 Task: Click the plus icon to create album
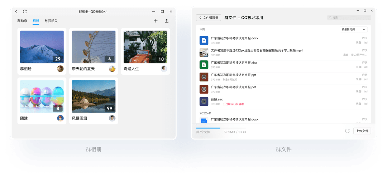pyautogui.click(x=156, y=21)
